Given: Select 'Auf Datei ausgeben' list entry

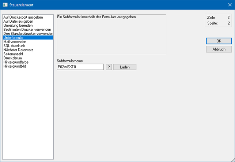Looking at the screenshot, I should (x=18, y=21).
